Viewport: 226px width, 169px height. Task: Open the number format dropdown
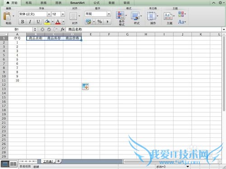(x=109, y=14)
